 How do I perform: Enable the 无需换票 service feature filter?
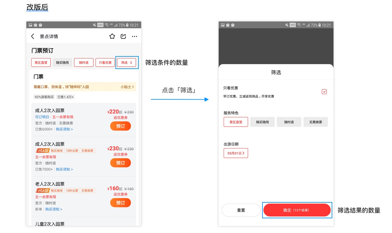315,122
